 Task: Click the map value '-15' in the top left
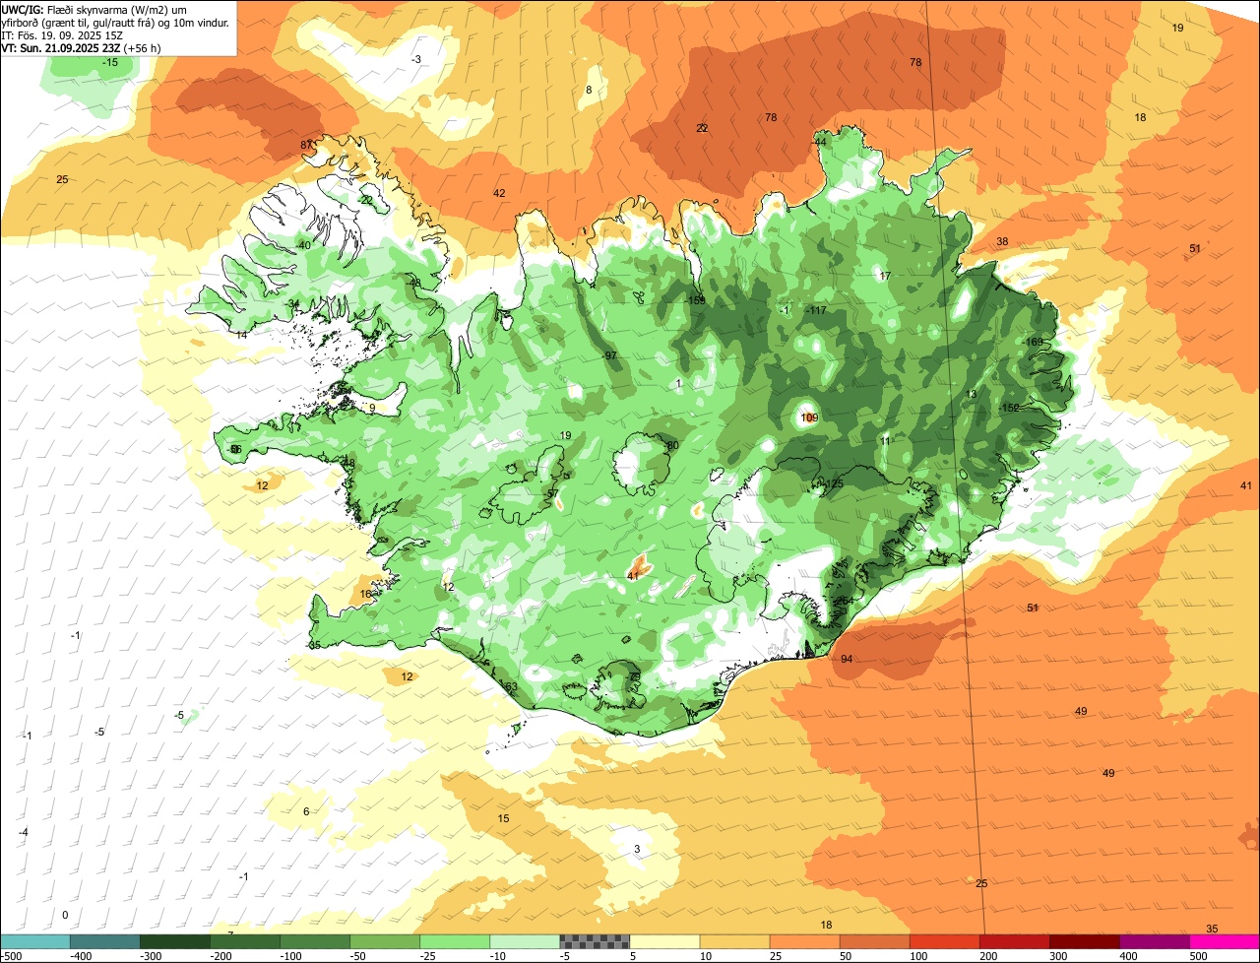pyautogui.click(x=110, y=62)
